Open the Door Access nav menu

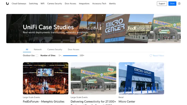70,3
